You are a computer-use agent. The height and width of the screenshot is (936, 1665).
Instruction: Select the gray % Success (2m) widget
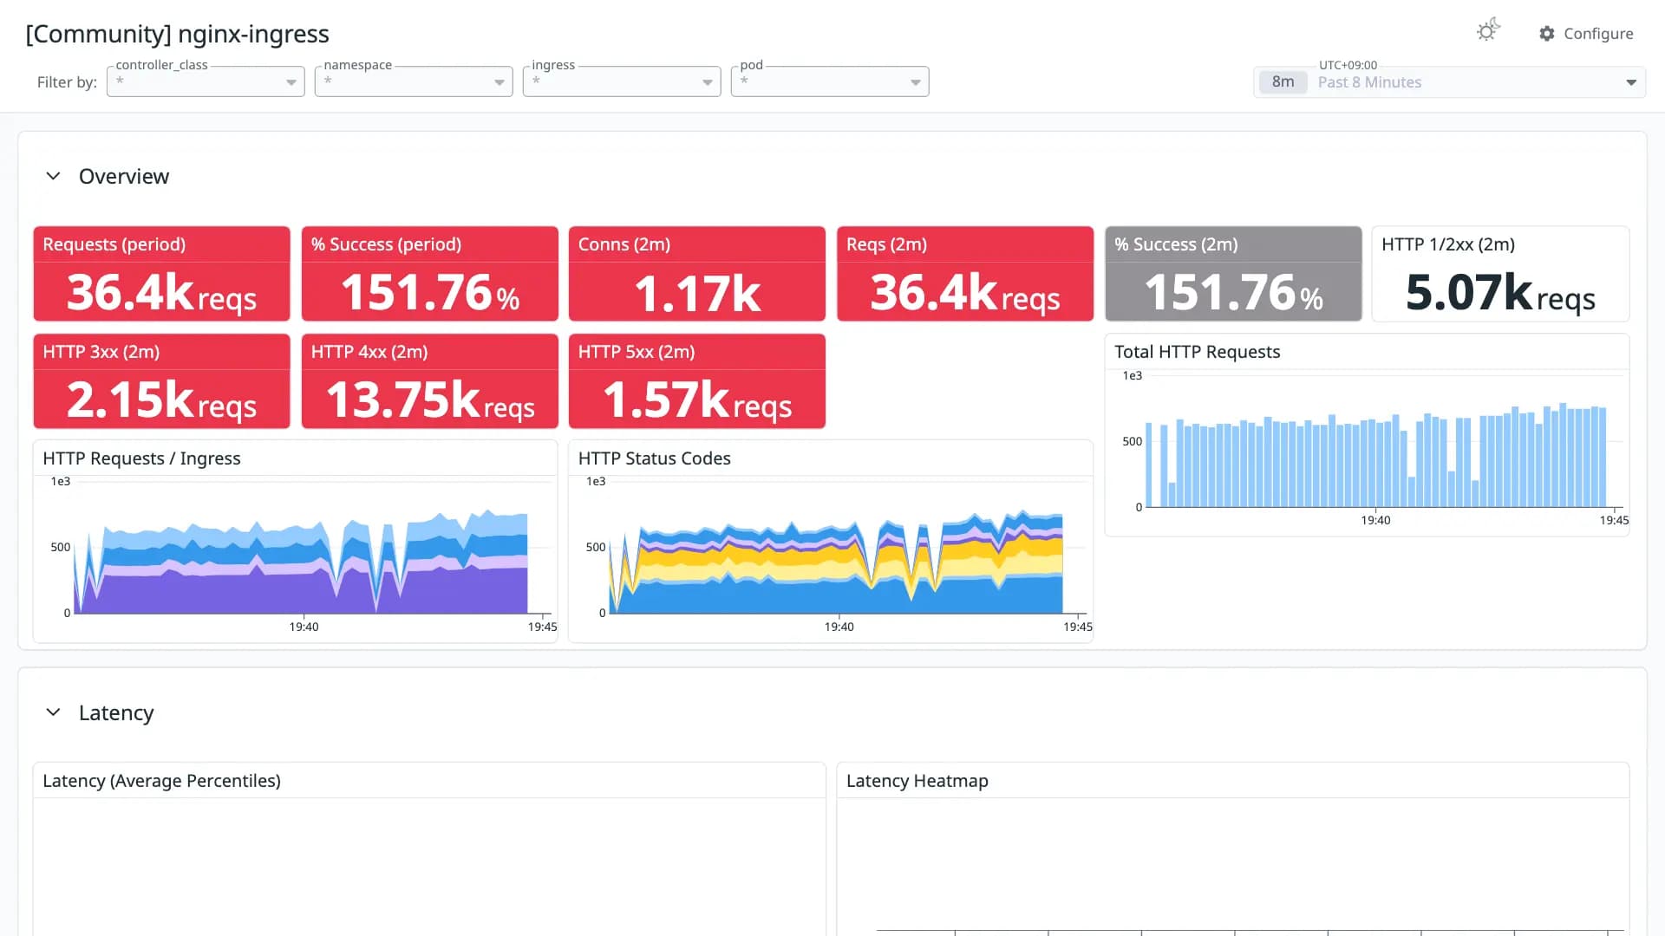pos(1233,274)
